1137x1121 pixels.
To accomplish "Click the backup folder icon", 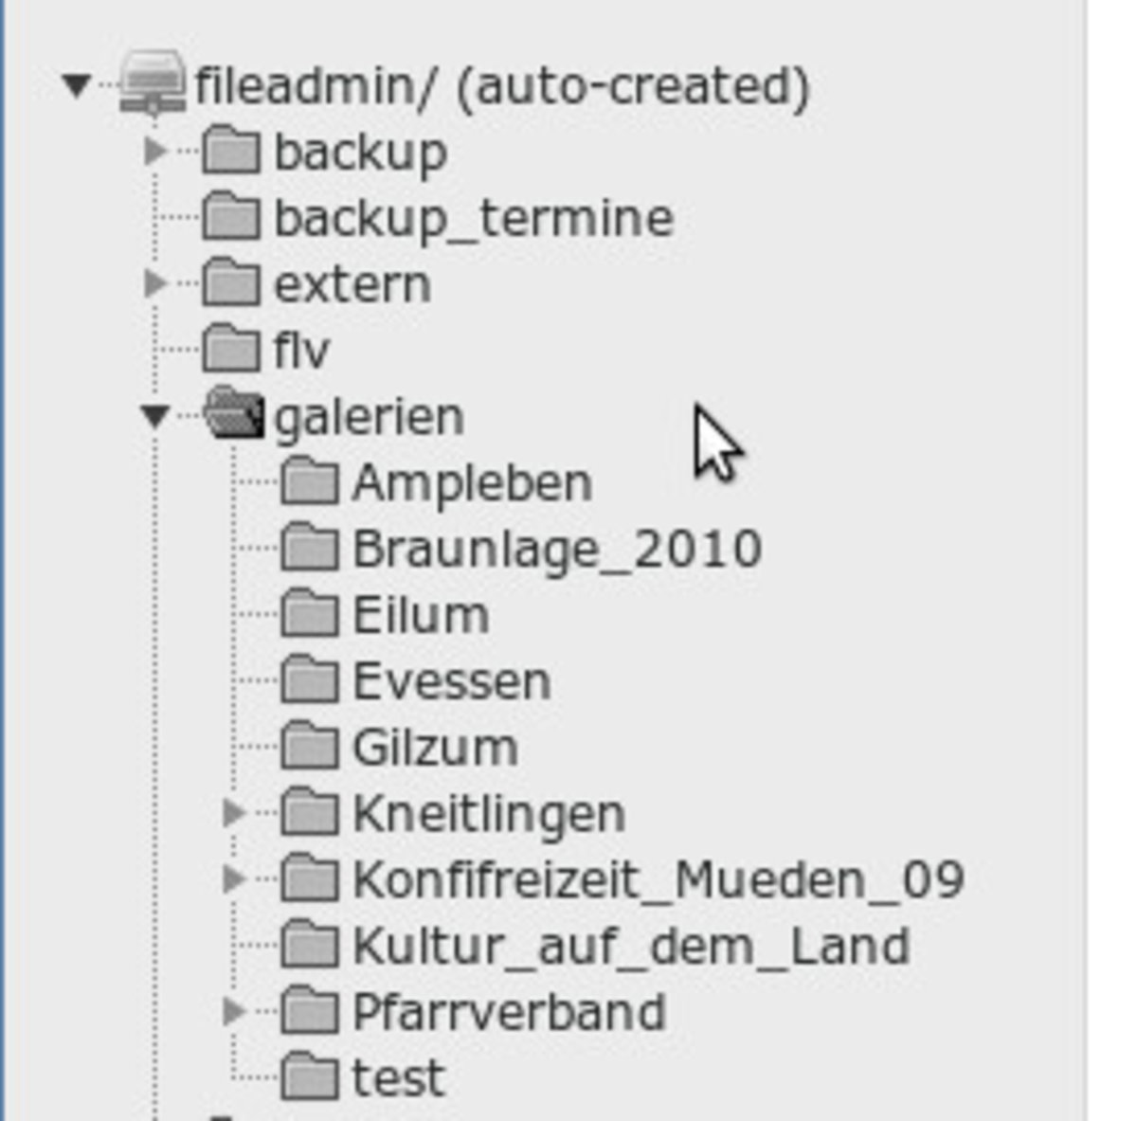I will pos(231,151).
